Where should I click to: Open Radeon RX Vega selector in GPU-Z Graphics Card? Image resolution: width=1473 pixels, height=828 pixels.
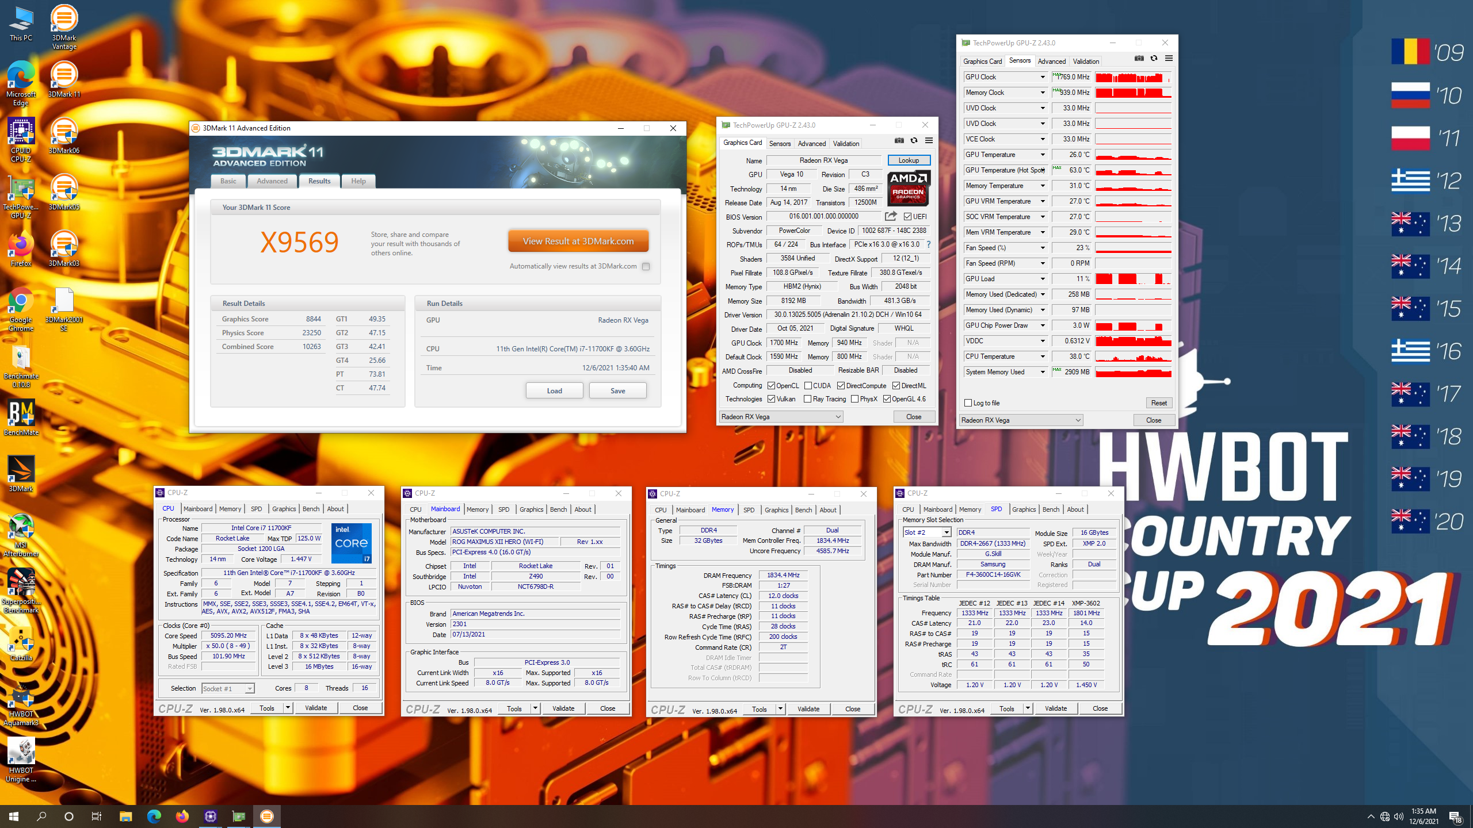pos(781,417)
